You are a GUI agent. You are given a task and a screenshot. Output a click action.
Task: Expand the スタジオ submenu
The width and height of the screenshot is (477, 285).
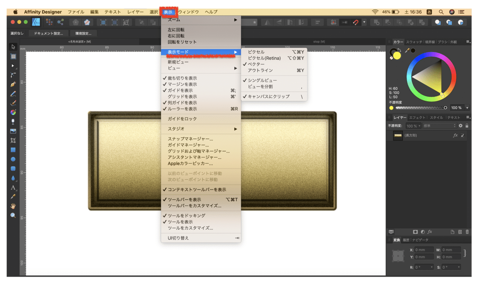201,129
